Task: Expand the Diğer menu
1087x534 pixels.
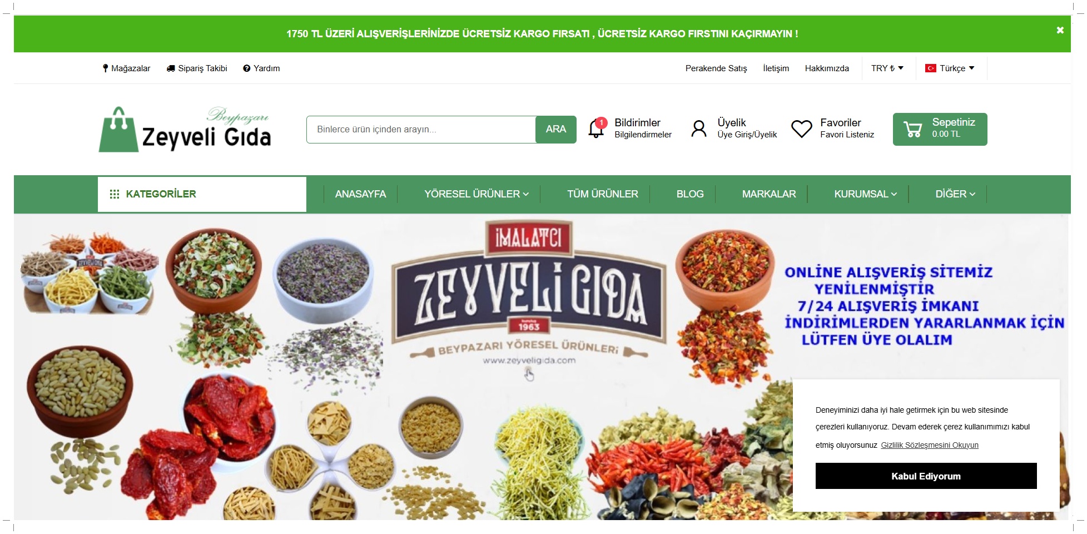Action: tap(955, 194)
